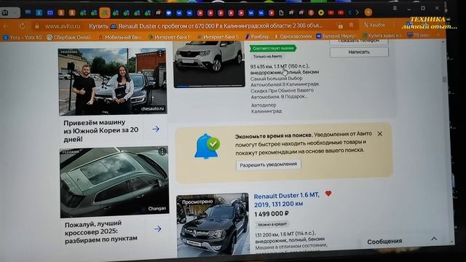This screenshot has width=466, height=262.
Task: Reload the Avito page
Action: [x=23, y=26]
